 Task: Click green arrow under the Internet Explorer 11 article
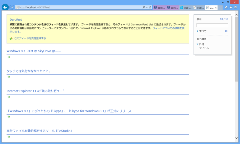[9, 97]
